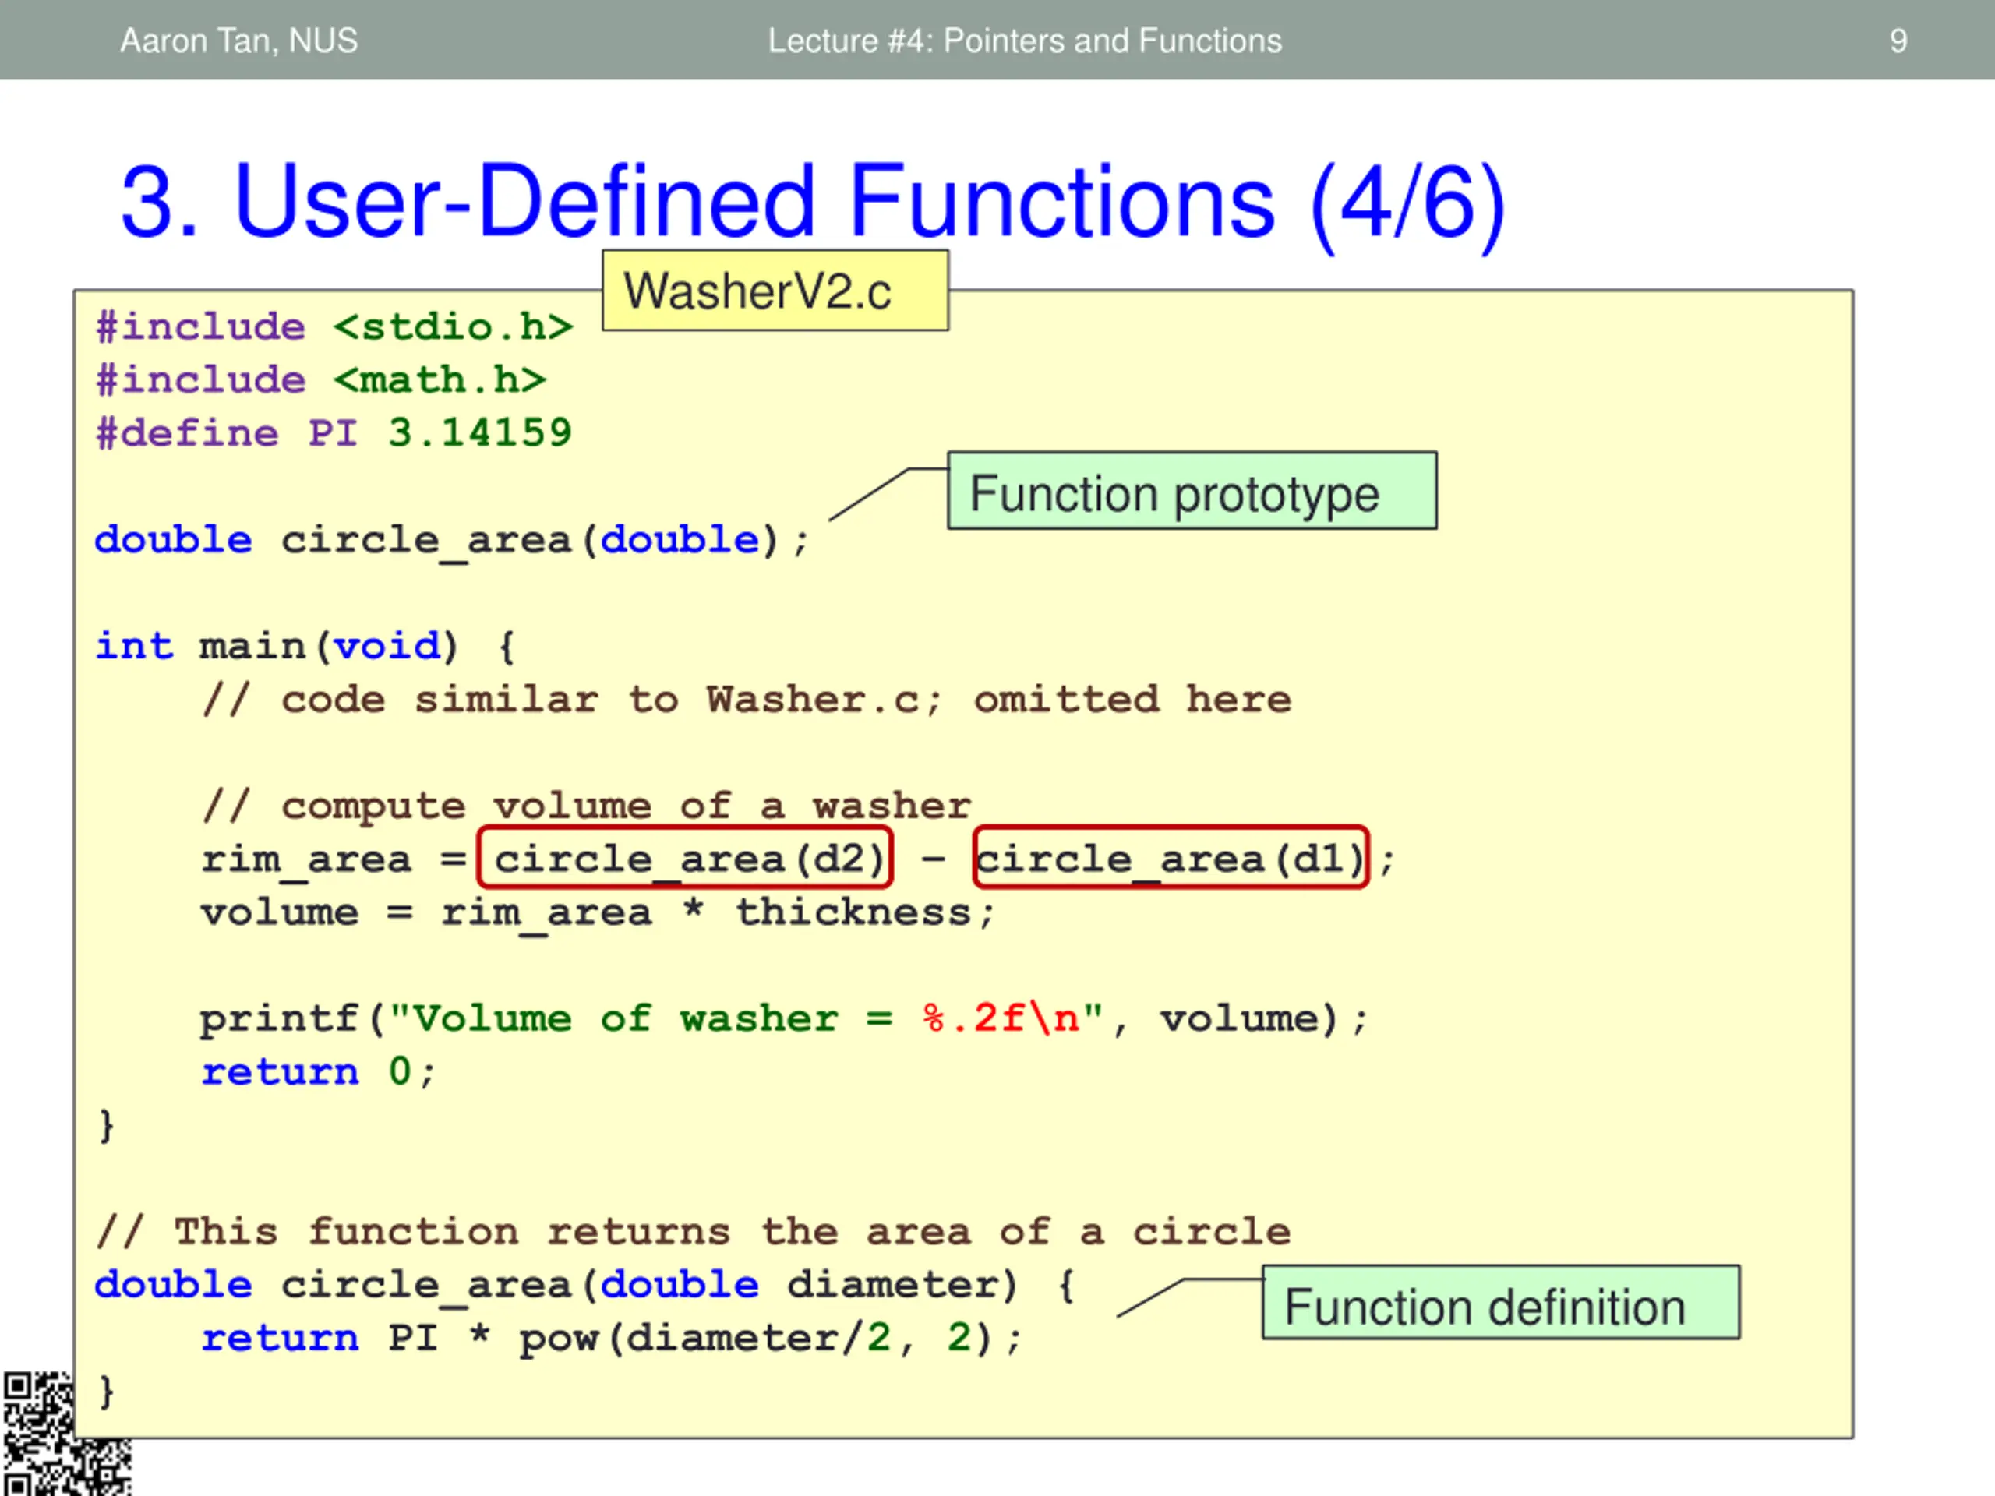Click the highlighted circle_area(d2) call
Screen dimensions: 1995x1496
(x=686, y=859)
